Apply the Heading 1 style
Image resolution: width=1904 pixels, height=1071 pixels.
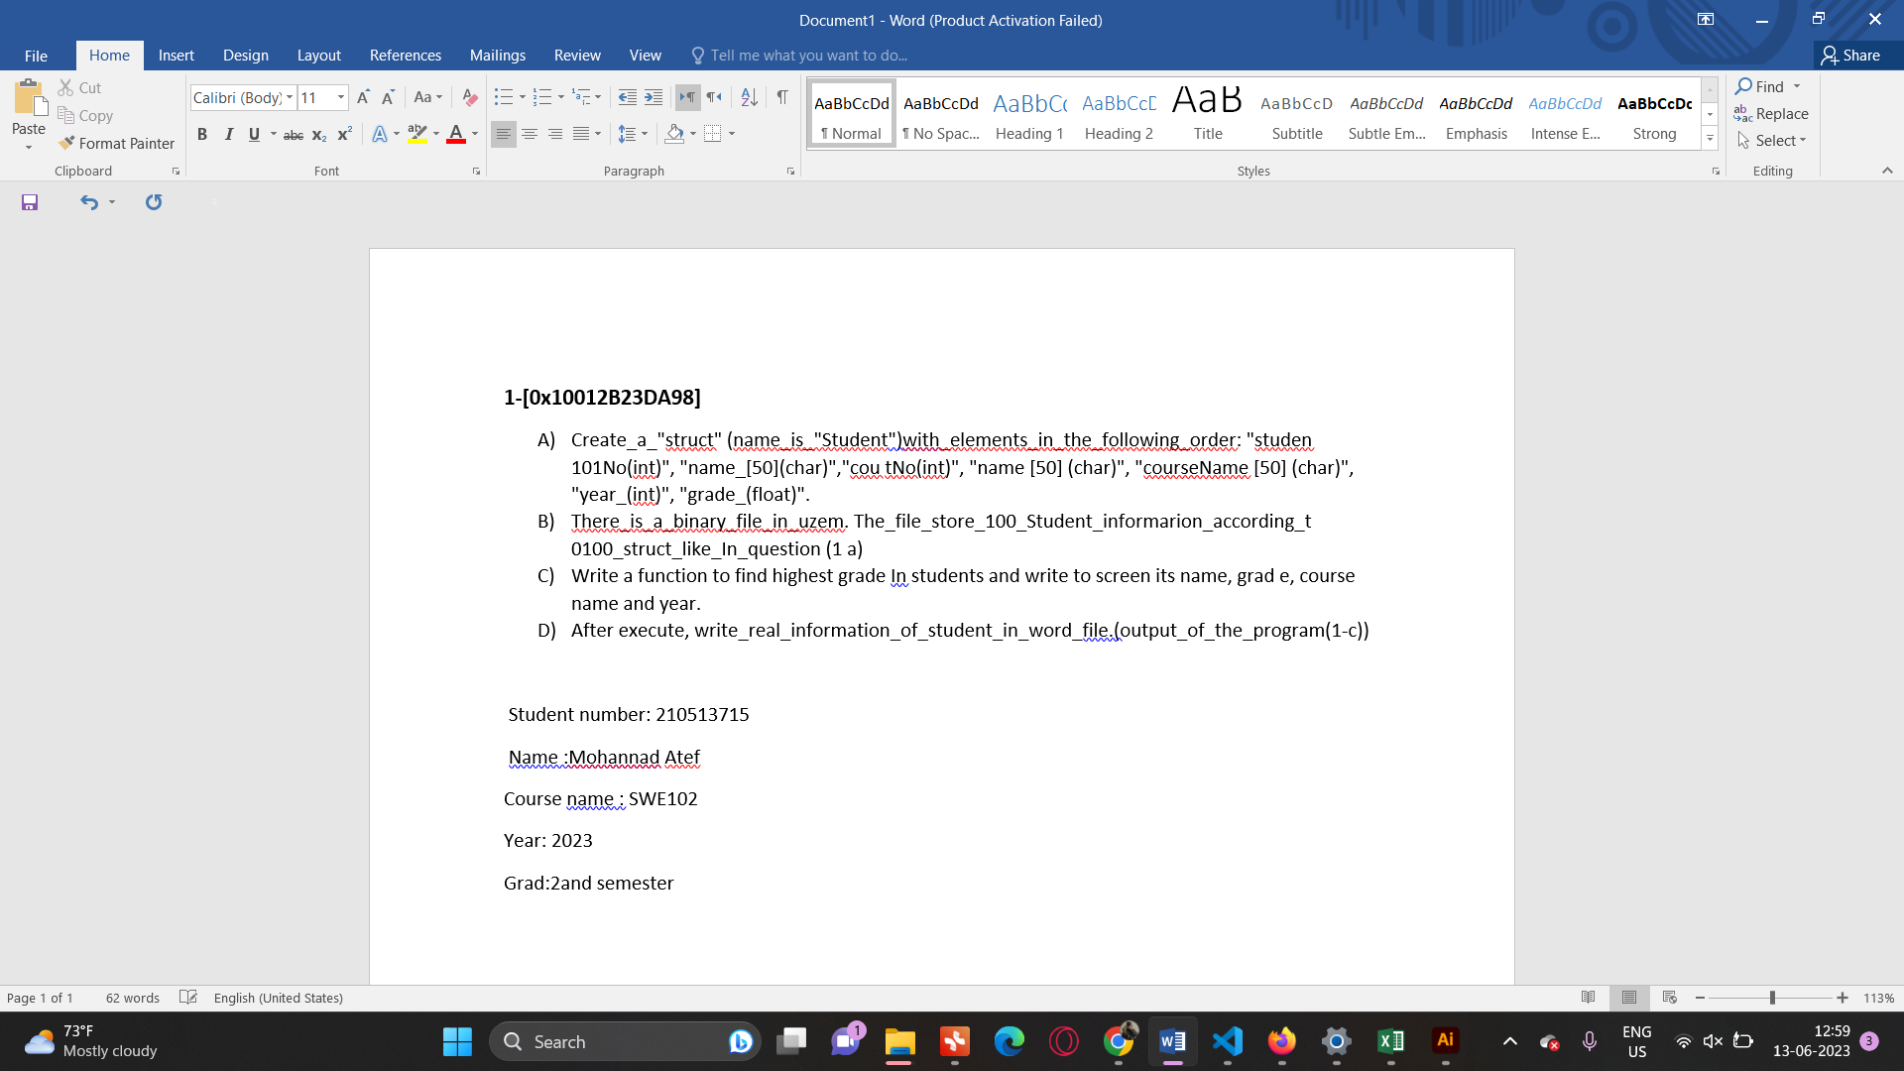pos(1028,115)
